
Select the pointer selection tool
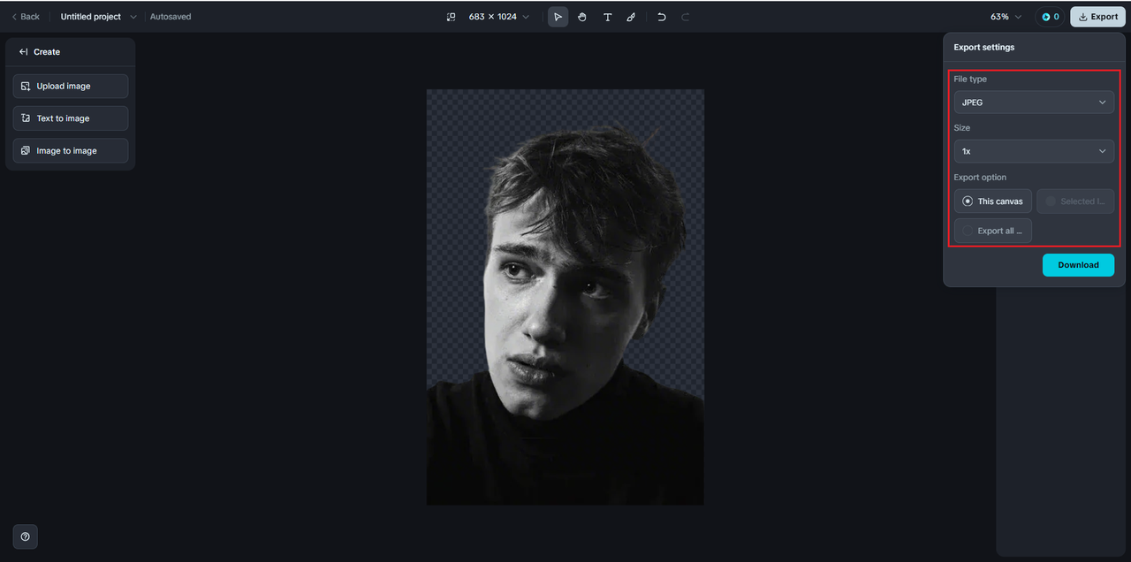coord(558,17)
